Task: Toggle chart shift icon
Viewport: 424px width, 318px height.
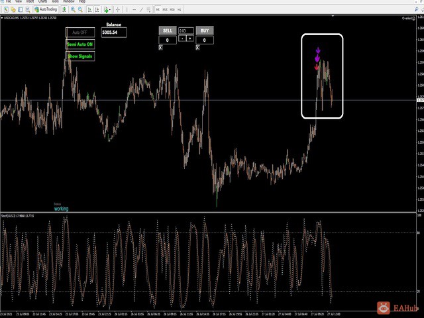Action: point(97,10)
